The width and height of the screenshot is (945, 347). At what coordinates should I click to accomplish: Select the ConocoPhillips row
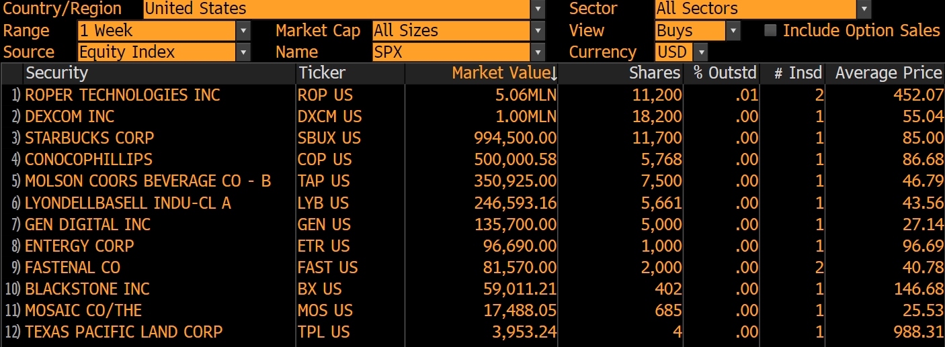pos(89,160)
